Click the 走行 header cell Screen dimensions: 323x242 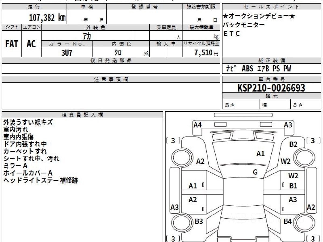[34, 7]
